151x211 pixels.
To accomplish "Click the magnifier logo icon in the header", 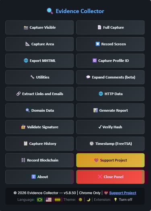I will [x=50, y=11].
